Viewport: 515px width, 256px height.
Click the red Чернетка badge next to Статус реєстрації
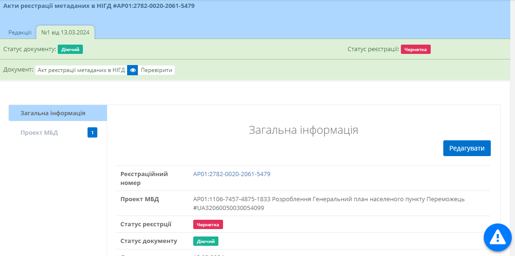click(x=415, y=49)
